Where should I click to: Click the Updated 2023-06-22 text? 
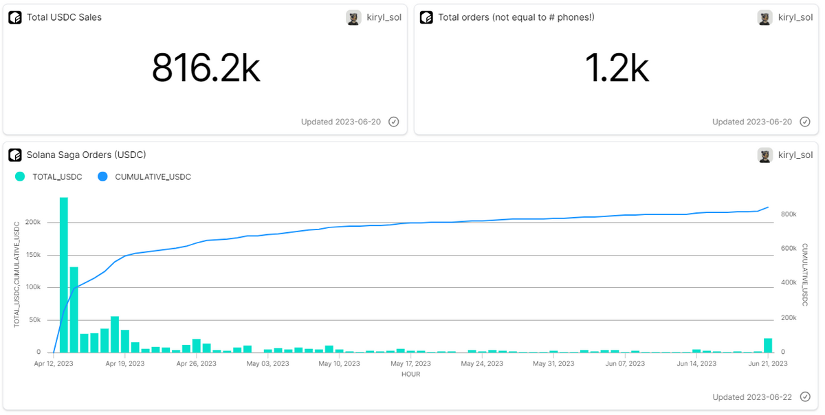pos(752,397)
